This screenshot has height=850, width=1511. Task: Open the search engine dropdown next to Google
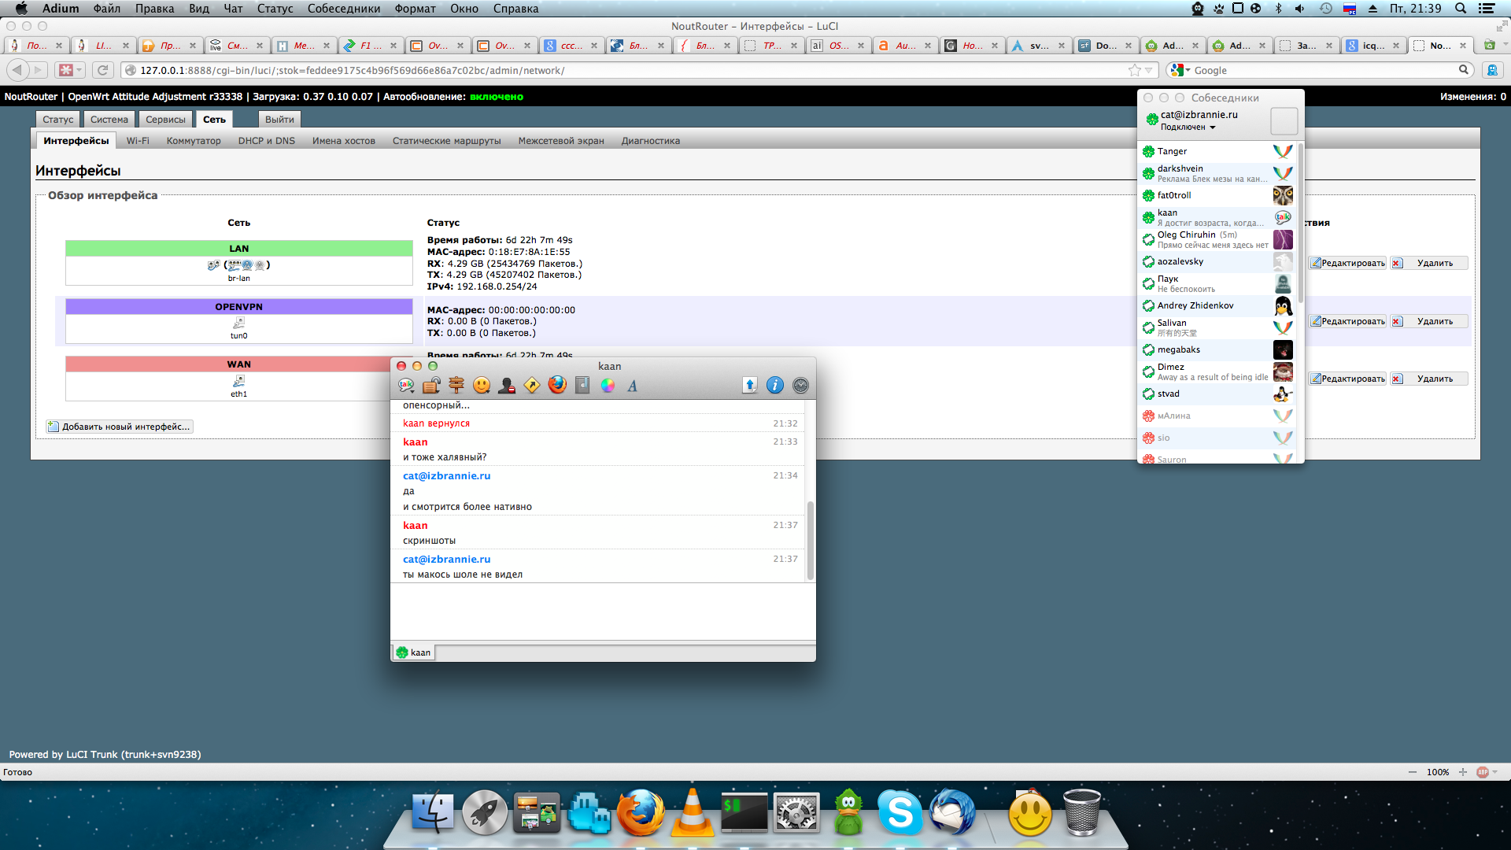tap(1180, 70)
